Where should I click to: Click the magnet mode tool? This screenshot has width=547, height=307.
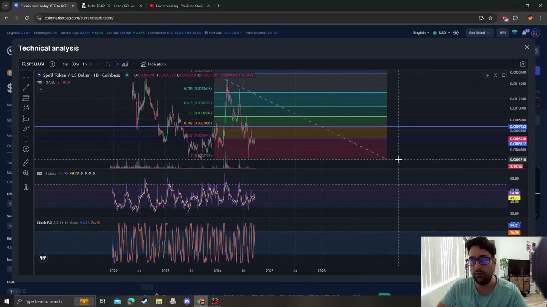[26, 187]
